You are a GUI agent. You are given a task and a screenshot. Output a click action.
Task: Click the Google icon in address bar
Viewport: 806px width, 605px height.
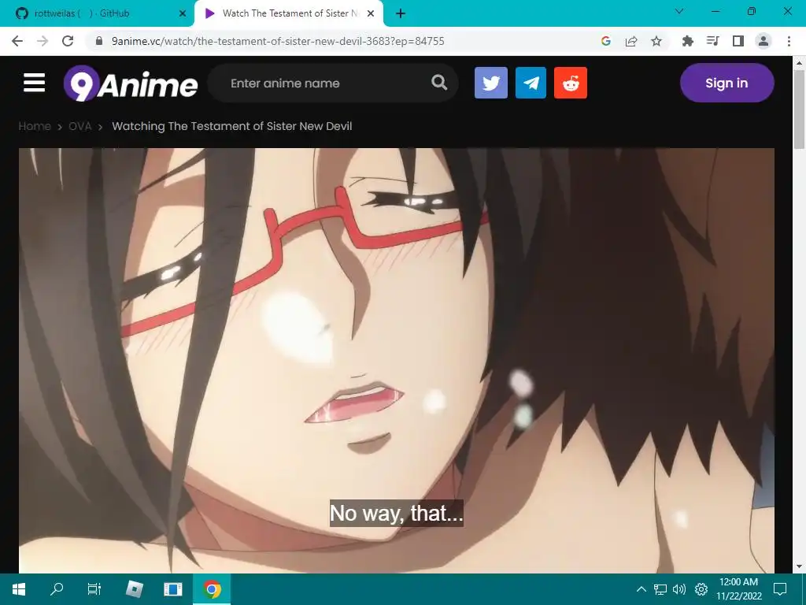click(606, 41)
